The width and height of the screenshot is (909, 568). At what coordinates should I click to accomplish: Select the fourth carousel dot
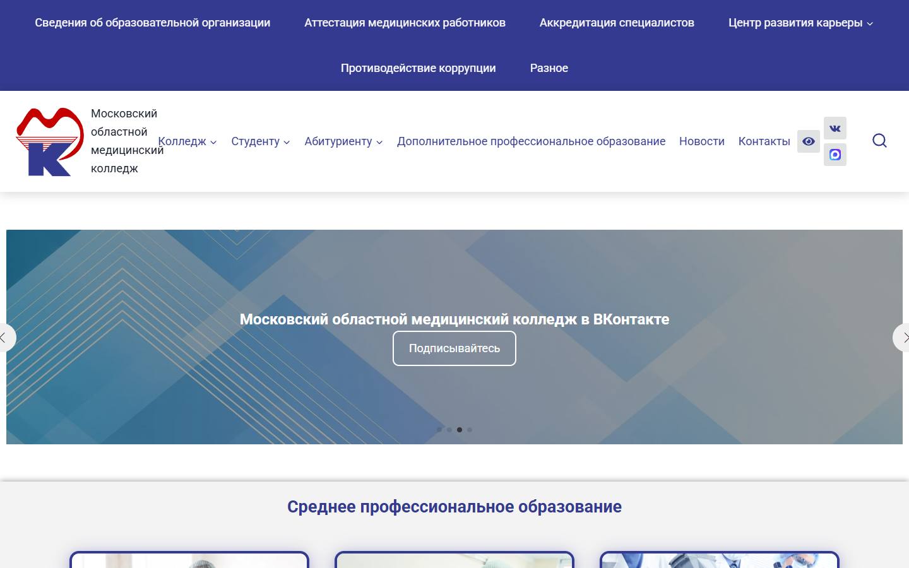(470, 430)
